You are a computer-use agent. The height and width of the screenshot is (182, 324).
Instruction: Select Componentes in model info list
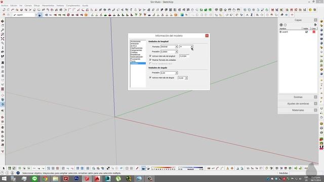coord(136,51)
